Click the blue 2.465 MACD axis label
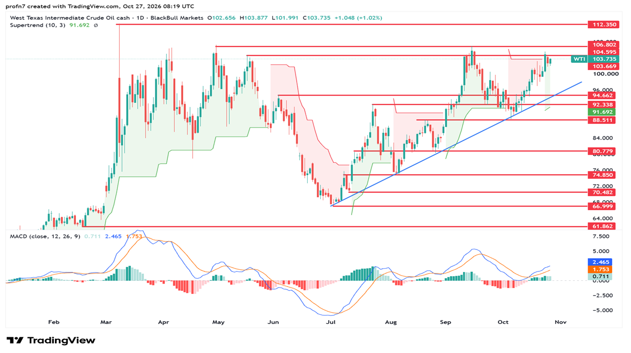Image resolution: width=631 pixels, height=353 pixels. [x=599, y=262]
